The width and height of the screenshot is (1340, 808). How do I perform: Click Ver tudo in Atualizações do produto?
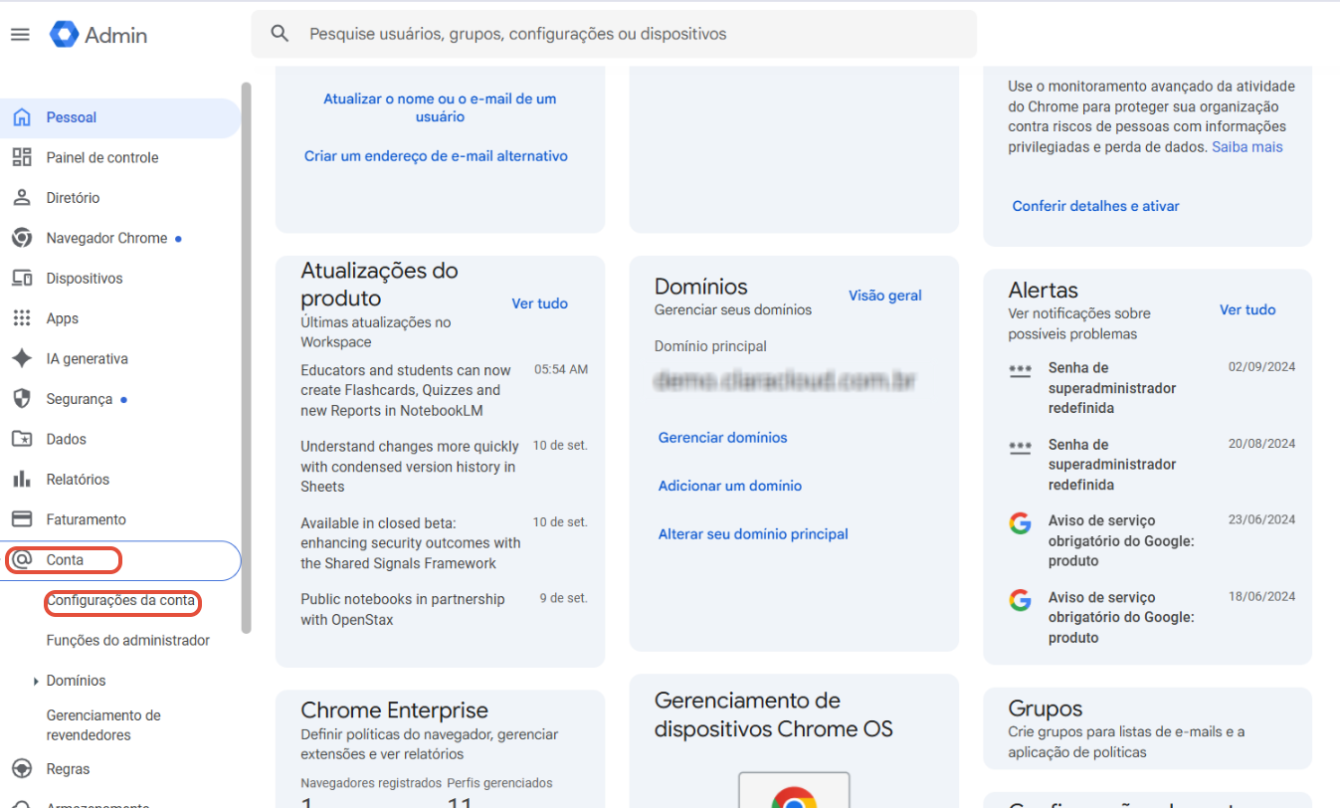(x=539, y=303)
